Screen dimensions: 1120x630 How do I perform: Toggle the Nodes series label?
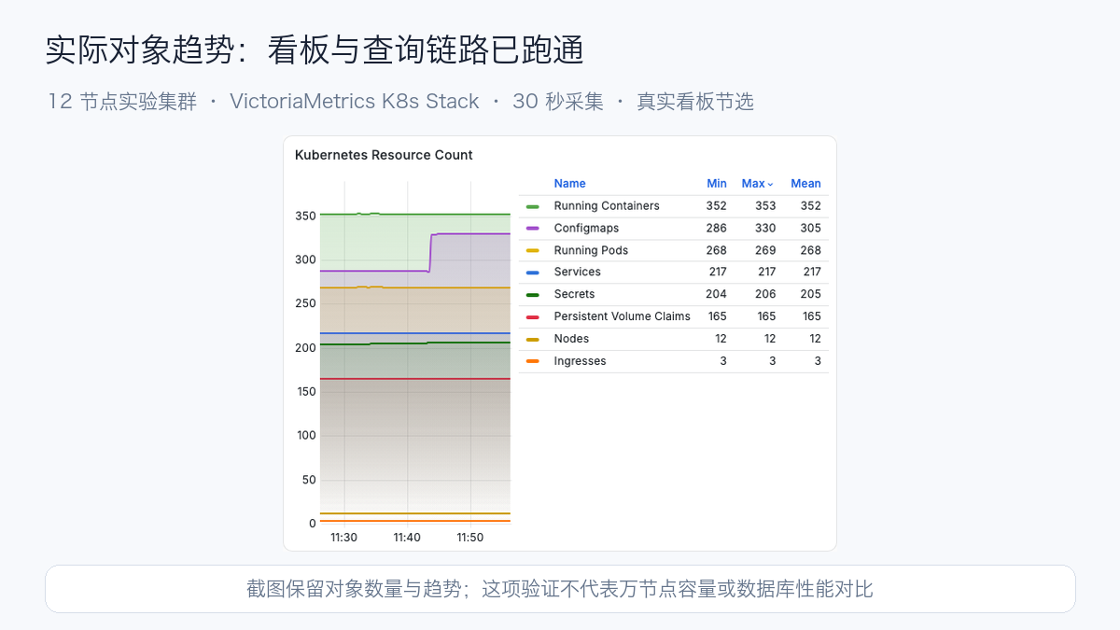click(x=571, y=339)
